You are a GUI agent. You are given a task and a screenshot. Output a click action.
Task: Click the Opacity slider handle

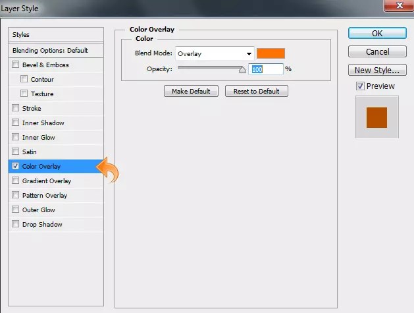[x=242, y=70]
